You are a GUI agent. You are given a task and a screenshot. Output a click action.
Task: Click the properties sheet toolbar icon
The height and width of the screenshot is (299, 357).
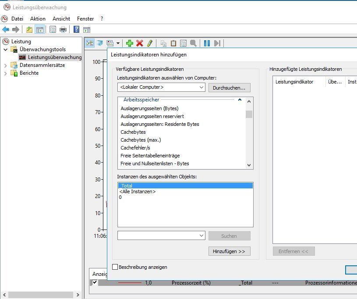click(53, 30)
